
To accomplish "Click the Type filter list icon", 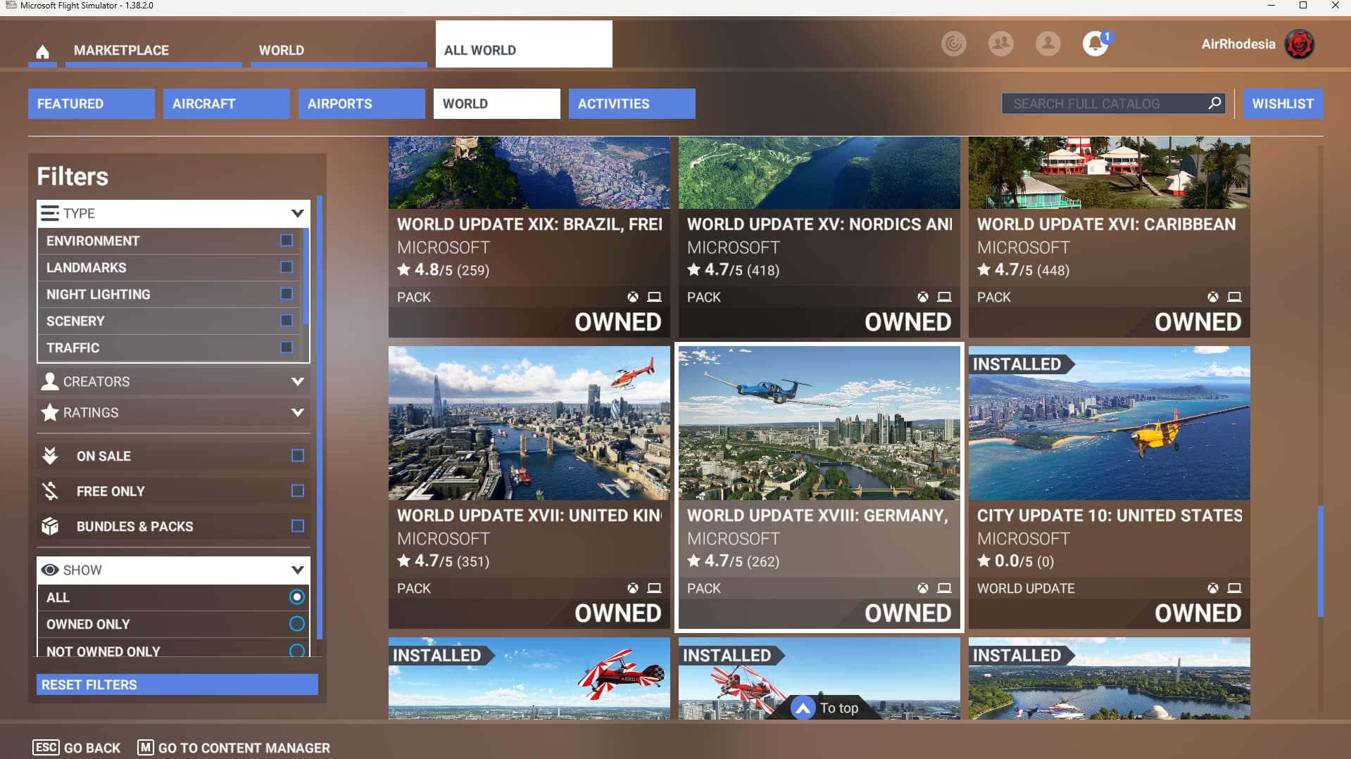I will click(49, 213).
